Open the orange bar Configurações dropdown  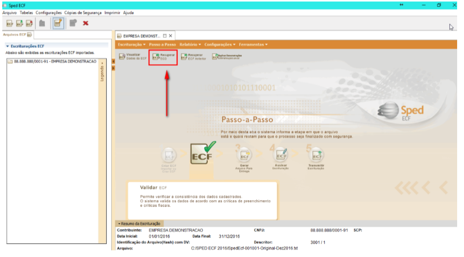point(220,44)
